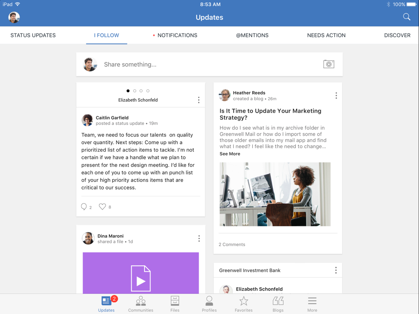Select first carousel page dot
419x314 pixels.
(x=128, y=91)
